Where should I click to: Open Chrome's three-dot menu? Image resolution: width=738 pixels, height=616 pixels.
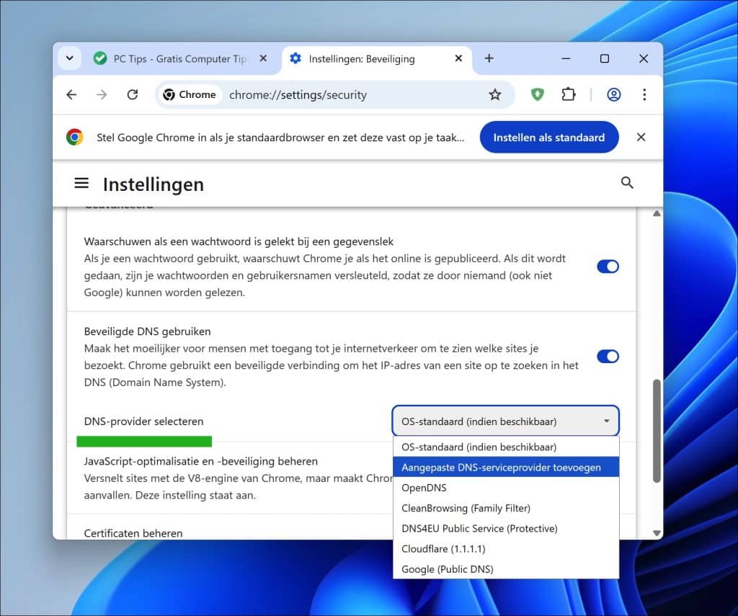click(x=645, y=94)
